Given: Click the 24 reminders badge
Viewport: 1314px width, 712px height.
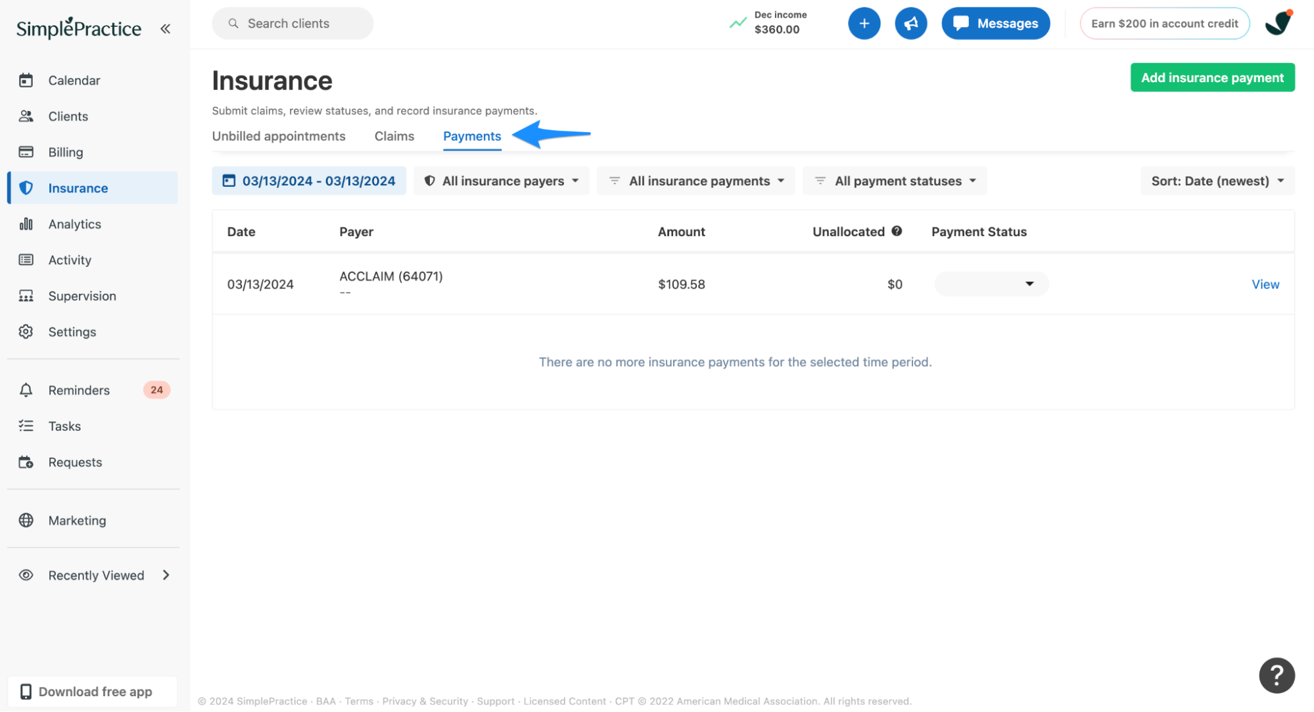Looking at the screenshot, I should coord(156,390).
